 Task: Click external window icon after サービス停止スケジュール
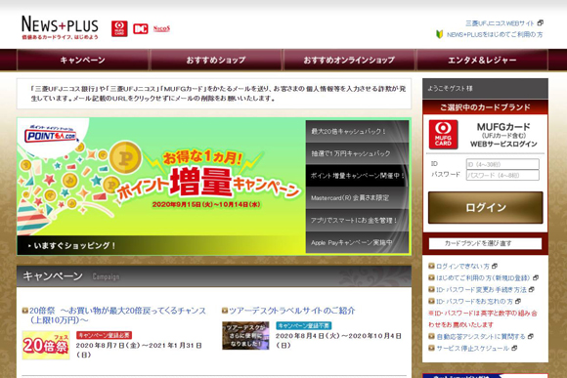click(514, 348)
